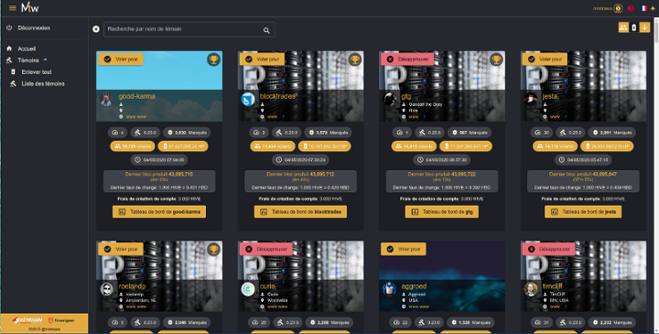This screenshot has width=659, height=334.
Task: Vote for jesta
Action: click(545, 59)
